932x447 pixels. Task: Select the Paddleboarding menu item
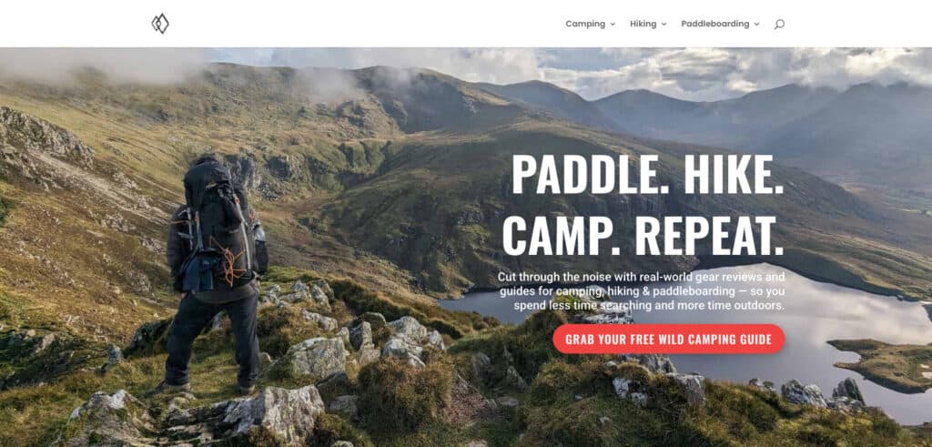715,24
